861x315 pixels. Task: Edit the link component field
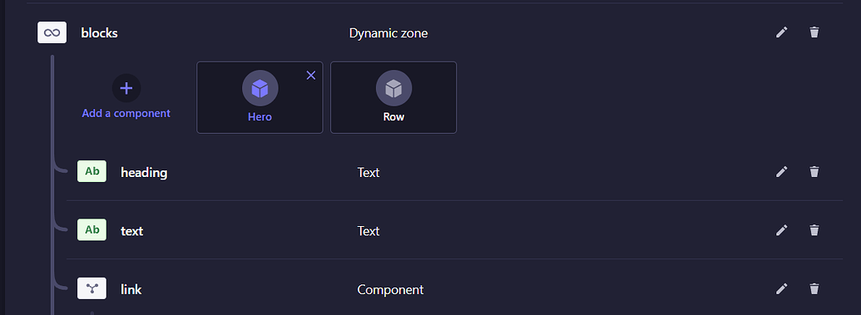coord(781,288)
